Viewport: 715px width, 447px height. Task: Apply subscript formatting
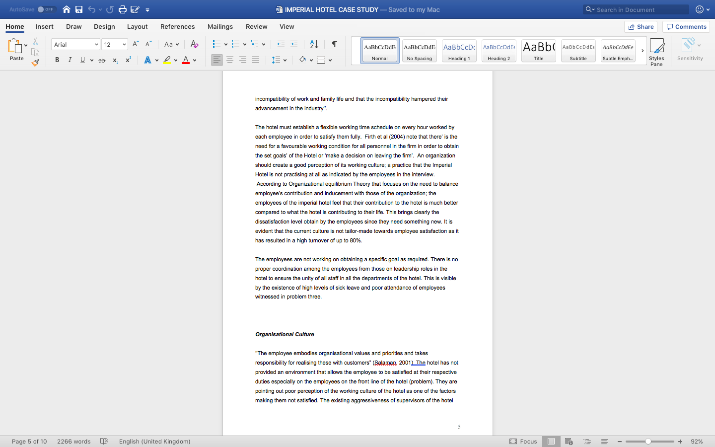(x=115, y=60)
